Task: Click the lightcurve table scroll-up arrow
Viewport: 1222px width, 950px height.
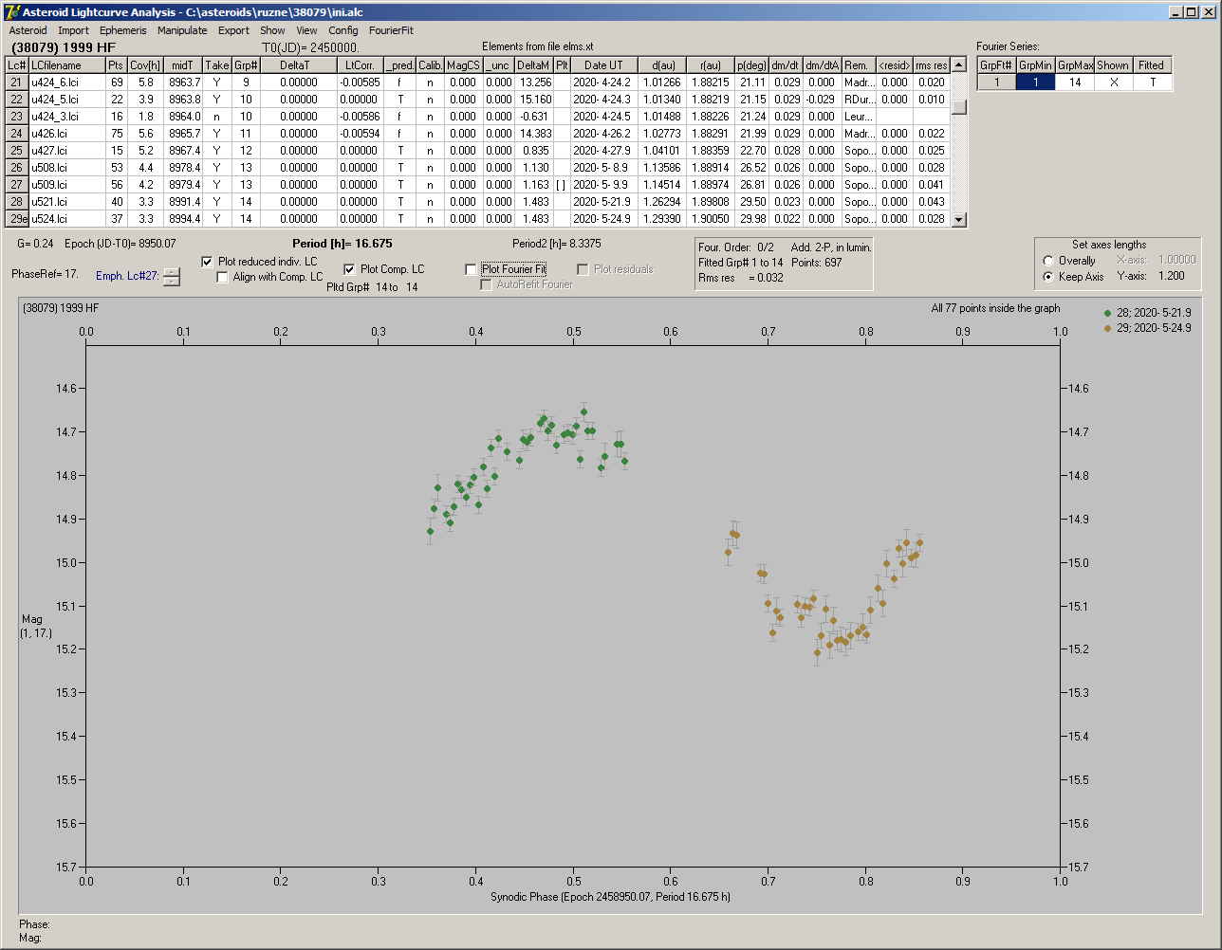Action: [x=959, y=64]
